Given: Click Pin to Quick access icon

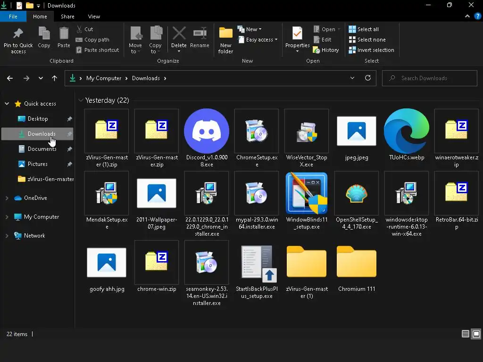Looking at the screenshot, I should (x=18, y=33).
